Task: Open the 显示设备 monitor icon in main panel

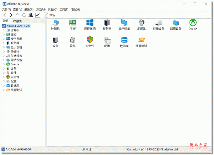Action: [124, 25]
